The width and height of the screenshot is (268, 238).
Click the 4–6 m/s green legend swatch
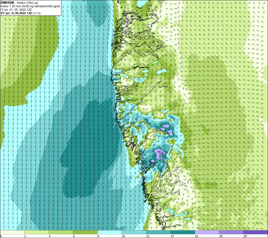pos(61,232)
